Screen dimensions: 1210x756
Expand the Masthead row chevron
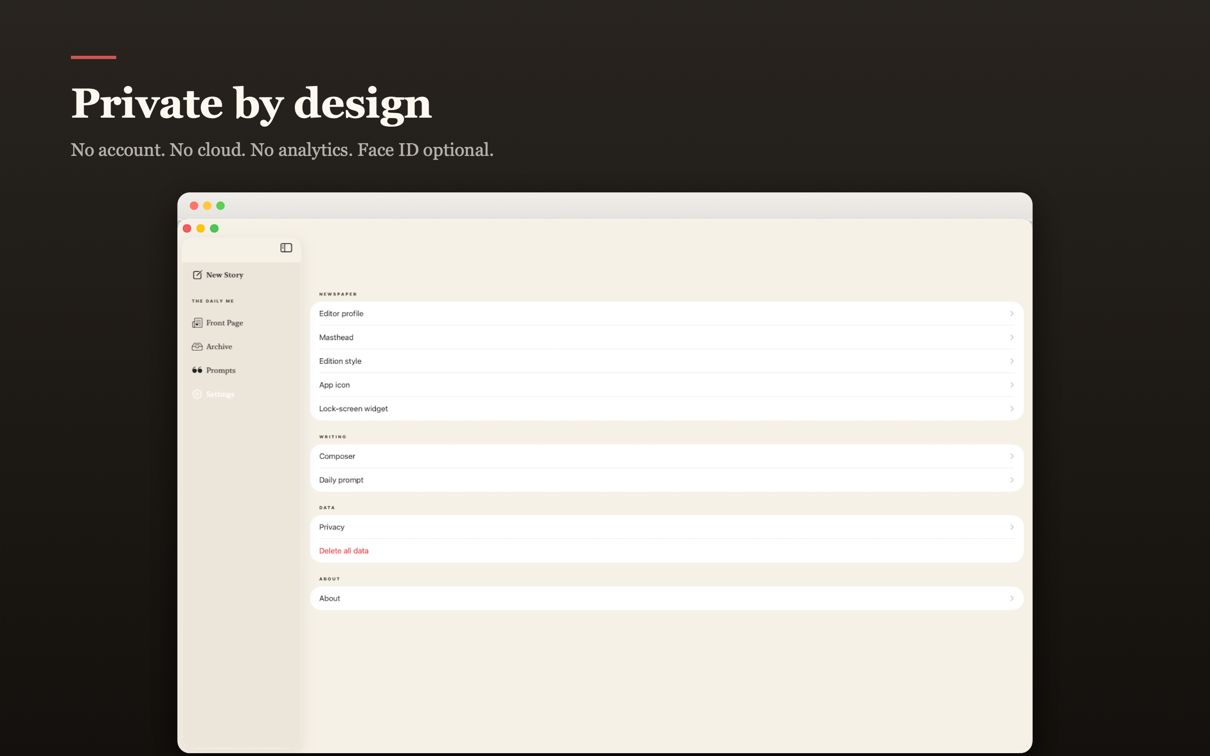(x=1011, y=337)
